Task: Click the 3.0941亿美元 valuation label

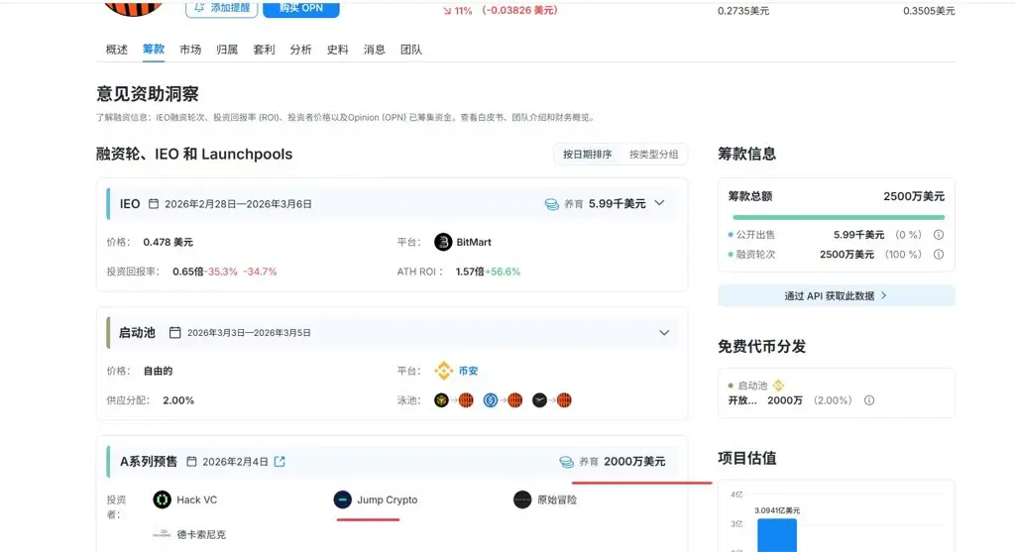Action: coord(777,510)
